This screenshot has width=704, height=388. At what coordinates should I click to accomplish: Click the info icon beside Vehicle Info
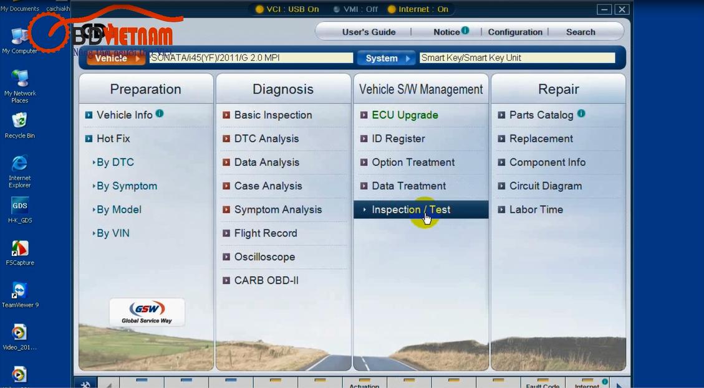160,113
